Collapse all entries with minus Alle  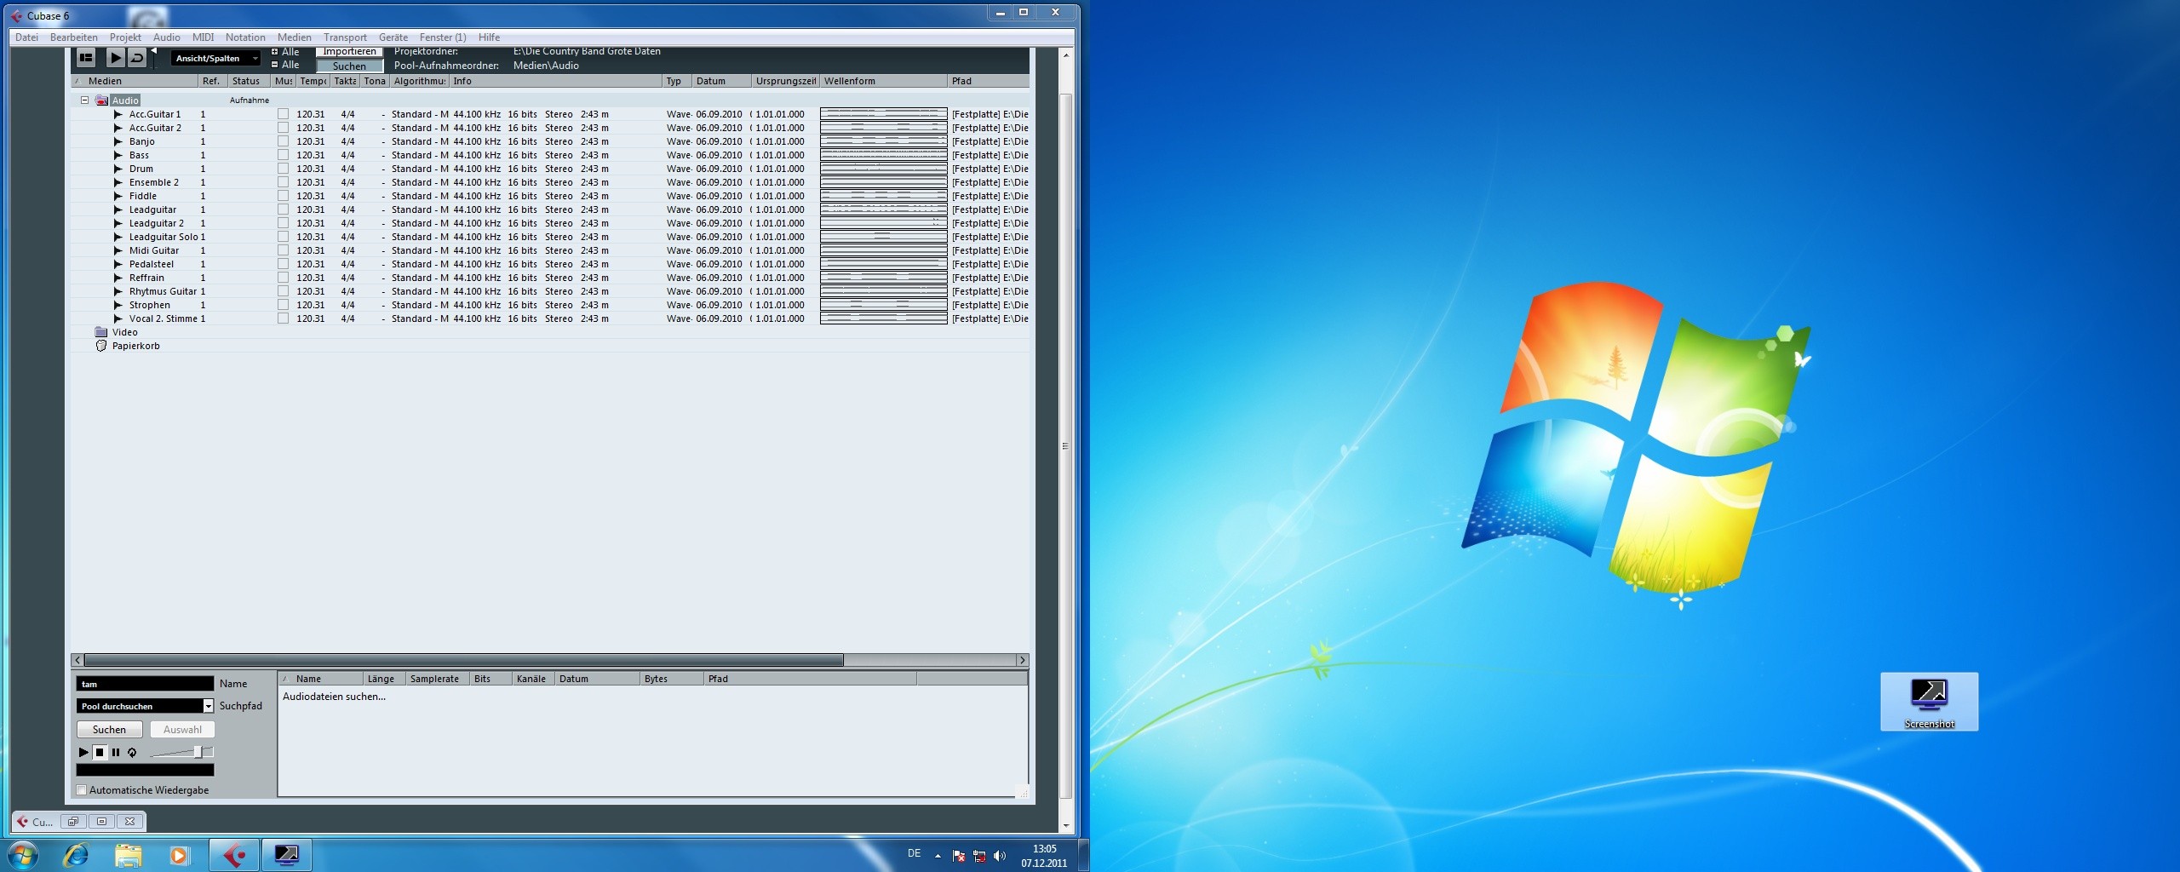pyautogui.click(x=285, y=65)
